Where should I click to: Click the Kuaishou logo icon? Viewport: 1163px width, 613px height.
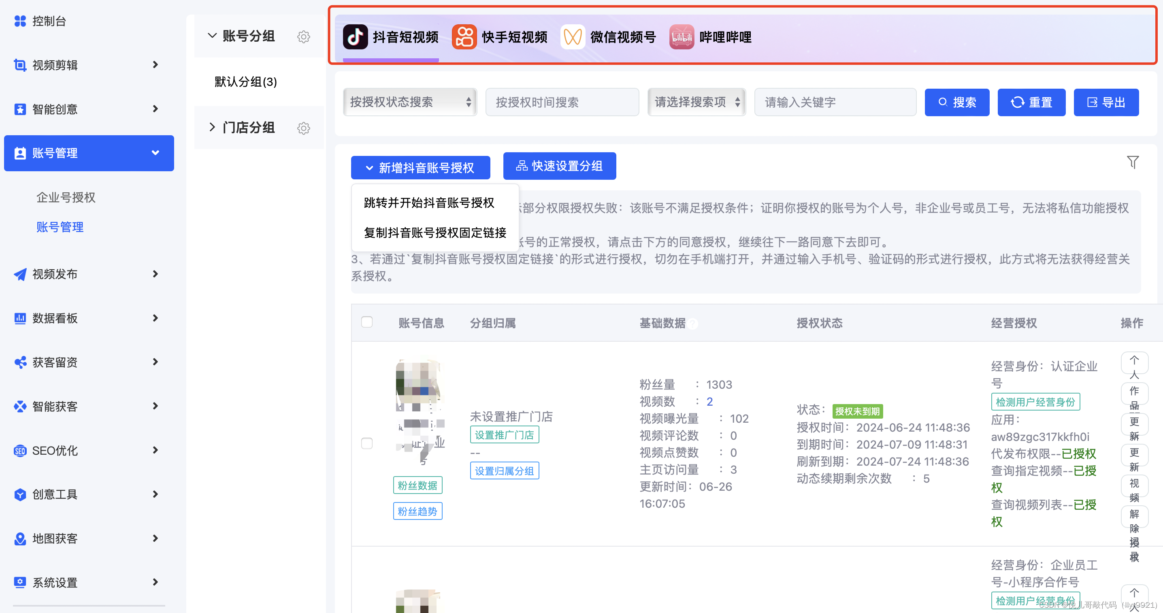(x=464, y=37)
